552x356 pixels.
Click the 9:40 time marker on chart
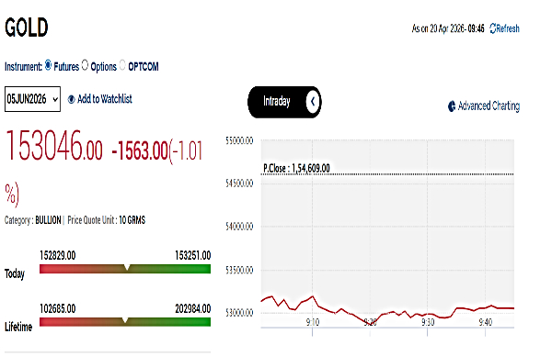tap(486, 322)
